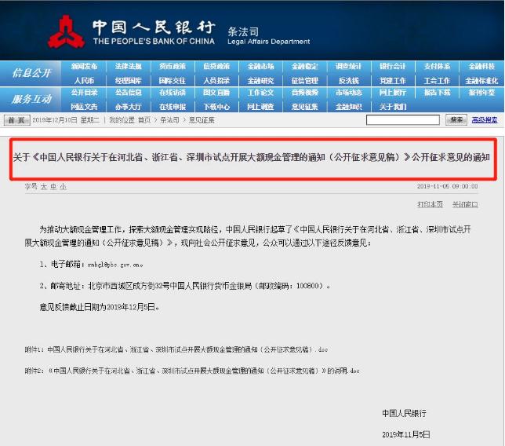Go to 在线访谈 page
The image size is (505, 446).
pos(173,93)
